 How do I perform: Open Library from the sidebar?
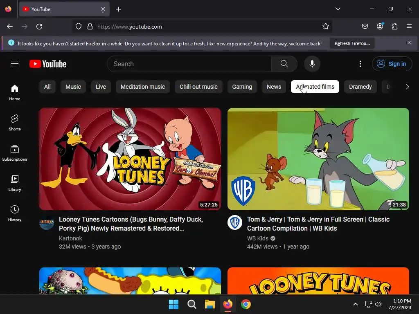pos(15,183)
